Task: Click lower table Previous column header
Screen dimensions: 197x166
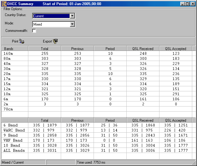Action: (77, 120)
